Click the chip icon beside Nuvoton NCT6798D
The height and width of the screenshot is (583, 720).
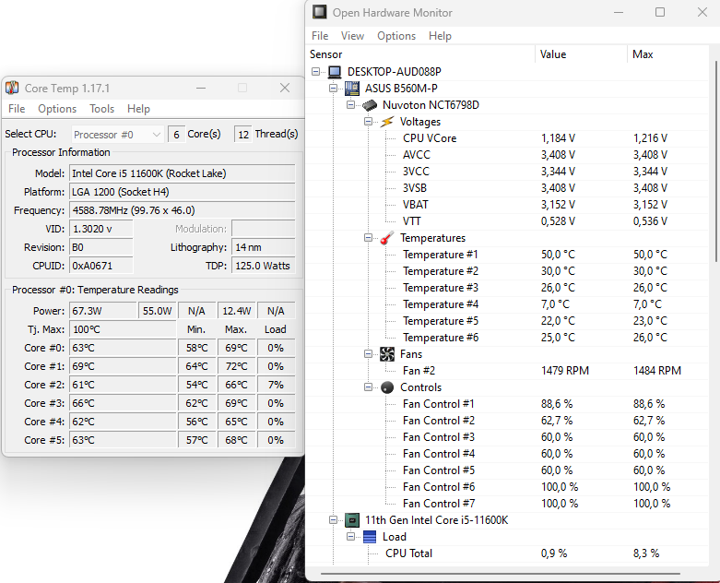[x=370, y=105]
